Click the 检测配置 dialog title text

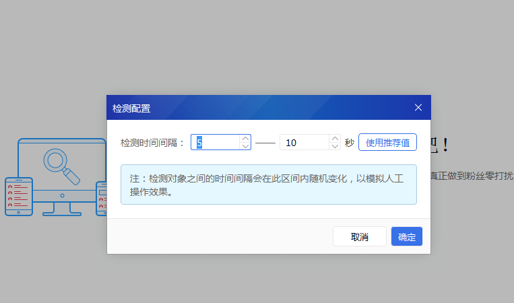(131, 108)
